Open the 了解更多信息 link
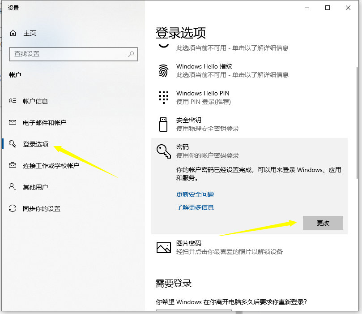The image size is (362, 314). point(195,207)
